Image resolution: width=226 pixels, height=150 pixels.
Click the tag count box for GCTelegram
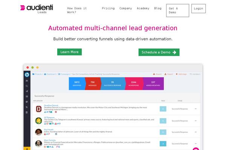(x=163, y=121)
